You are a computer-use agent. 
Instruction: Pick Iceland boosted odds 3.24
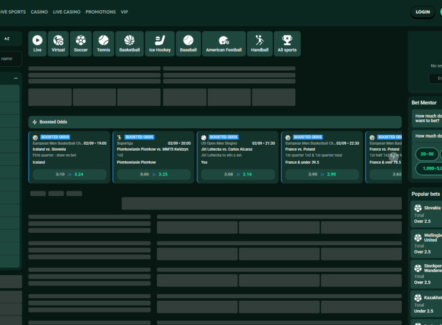pyautogui.click(x=69, y=174)
